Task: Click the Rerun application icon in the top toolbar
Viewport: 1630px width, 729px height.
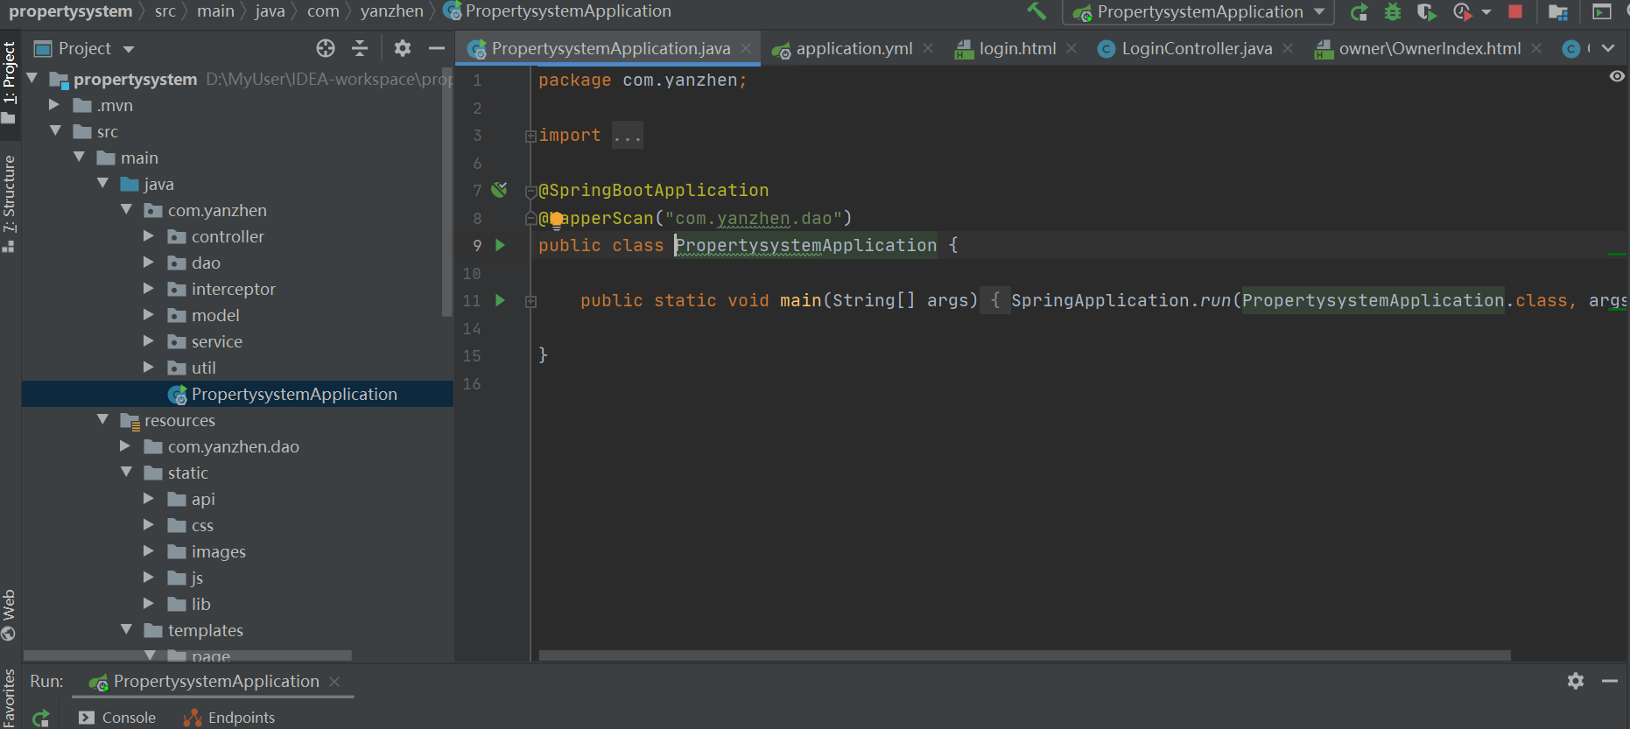Action: 1359,12
